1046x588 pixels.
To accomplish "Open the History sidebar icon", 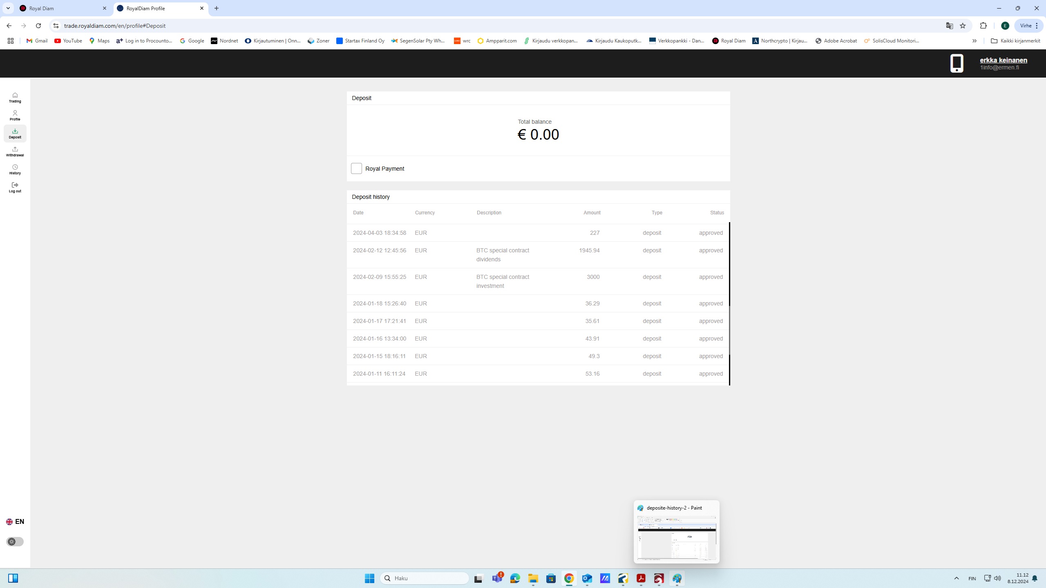I will coord(15,169).
